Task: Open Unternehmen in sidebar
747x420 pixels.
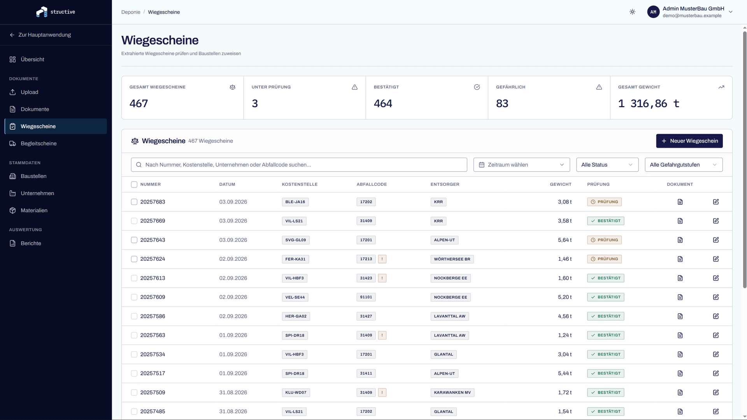Action: point(56,193)
